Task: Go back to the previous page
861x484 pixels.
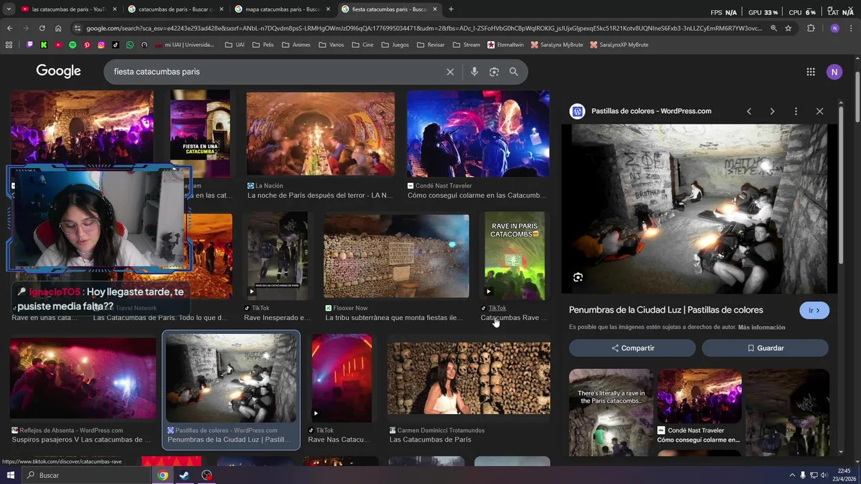Action: 9,28
